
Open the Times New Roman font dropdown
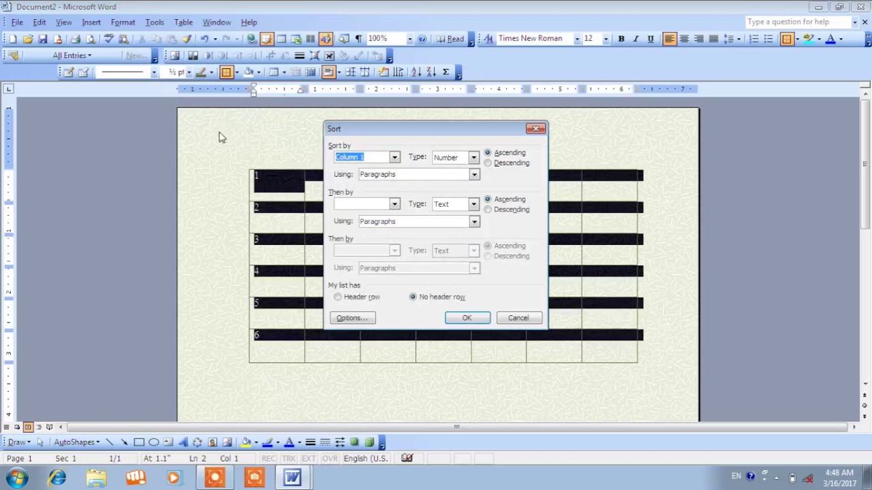click(x=576, y=39)
